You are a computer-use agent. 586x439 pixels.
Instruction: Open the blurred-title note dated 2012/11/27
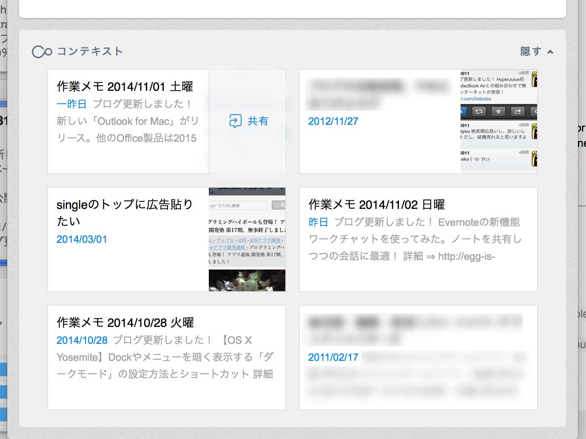(380, 121)
